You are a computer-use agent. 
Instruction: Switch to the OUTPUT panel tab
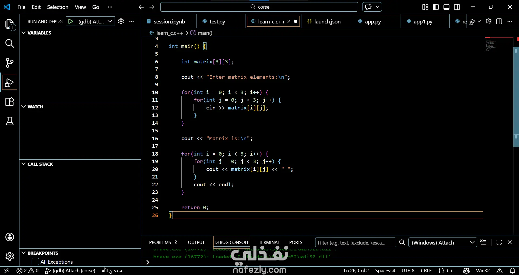tap(196, 242)
